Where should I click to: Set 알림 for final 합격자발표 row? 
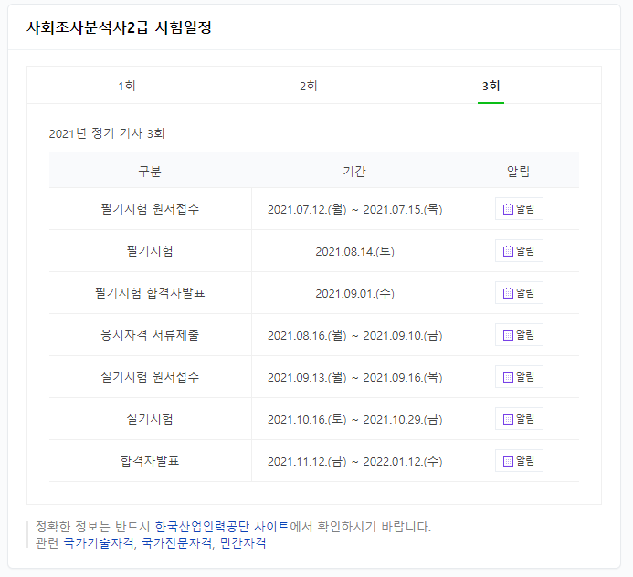pos(519,461)
